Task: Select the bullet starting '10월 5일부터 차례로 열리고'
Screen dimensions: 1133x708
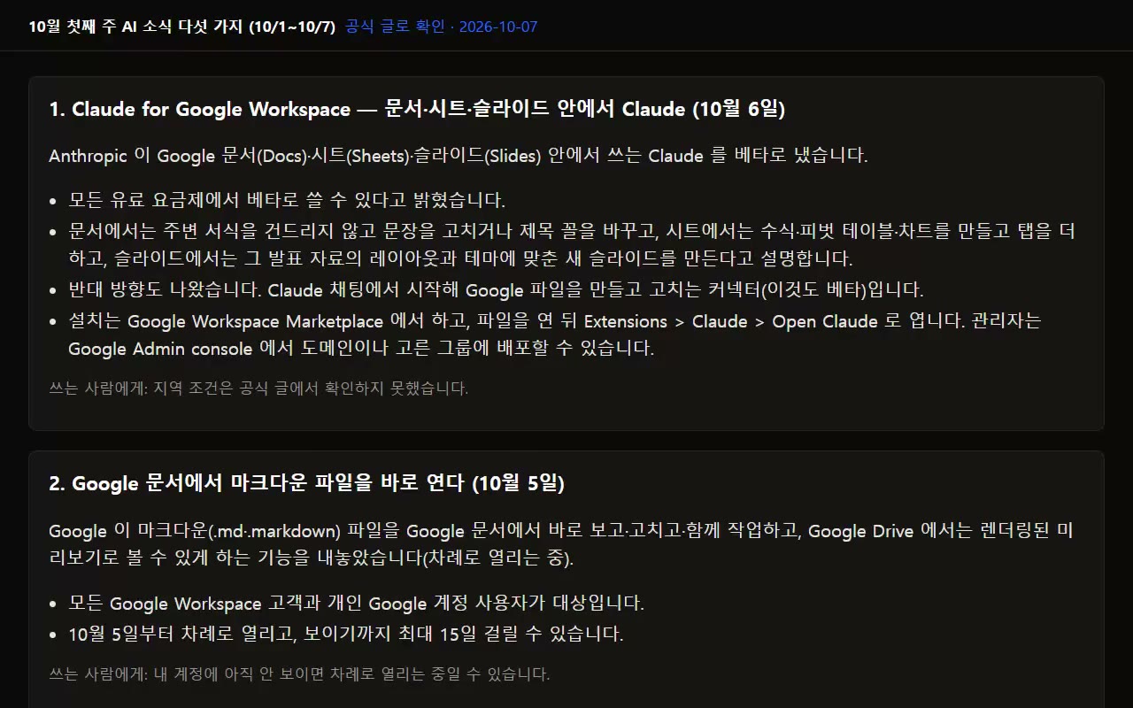Action: [346, 635]
